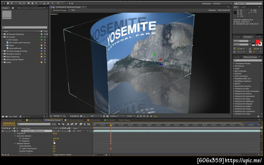Viewport: 264px width, 165px height.
Task: Expand the Bending Footage & Comps folder
Action: (3, 51)
